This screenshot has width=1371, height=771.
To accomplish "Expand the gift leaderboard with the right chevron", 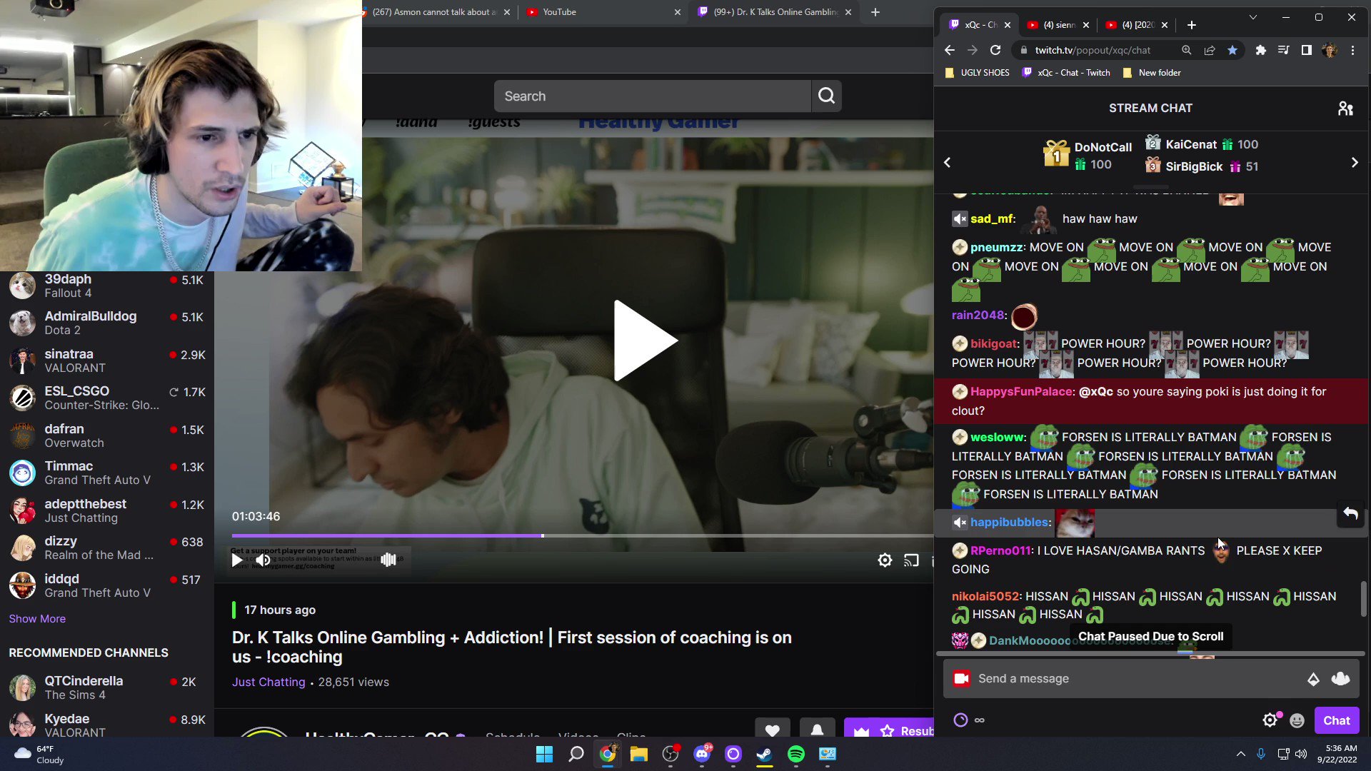I will (1355, 162).
